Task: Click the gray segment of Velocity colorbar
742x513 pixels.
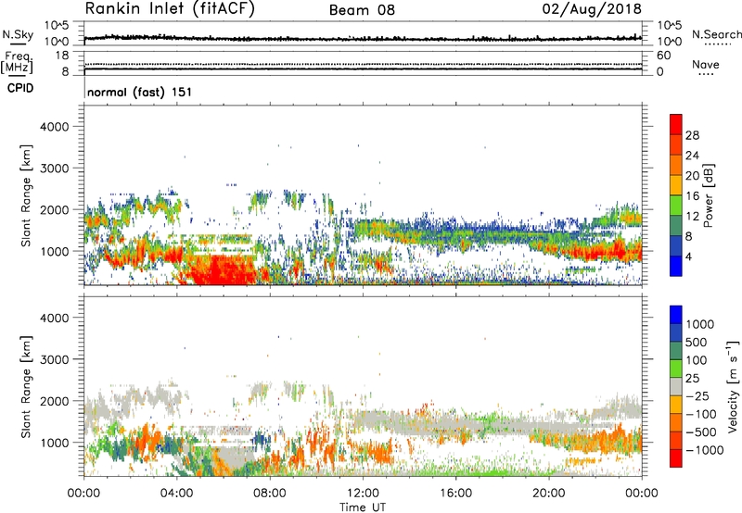Action: point(676,387)
